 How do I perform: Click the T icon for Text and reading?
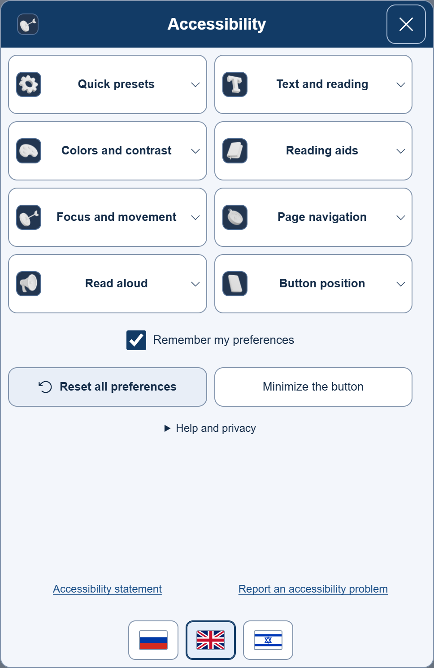235,84
